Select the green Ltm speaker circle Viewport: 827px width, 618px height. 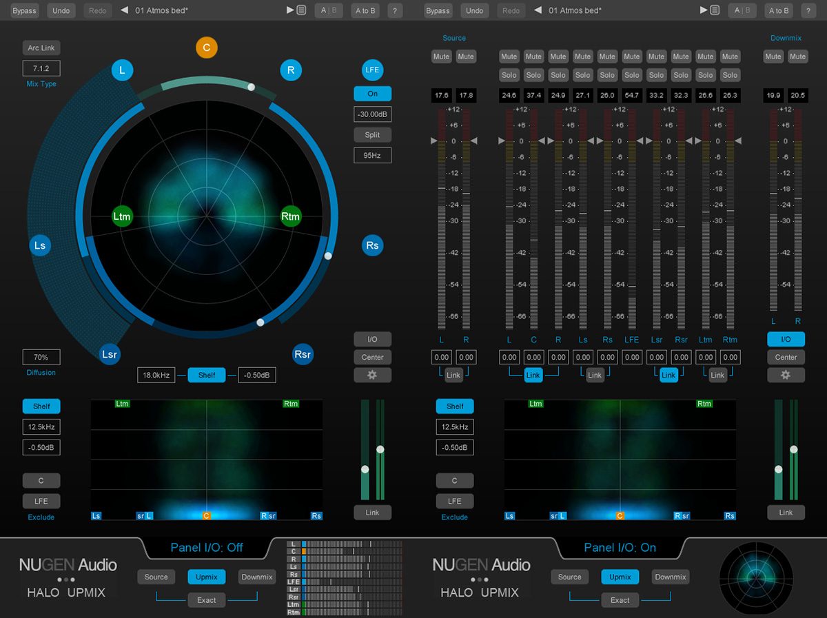click(x=122, y=216)
